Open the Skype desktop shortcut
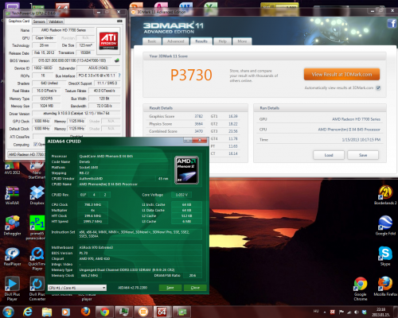This screenshot has height=318, width=398. pyautogui.click(x=385, y=256)
